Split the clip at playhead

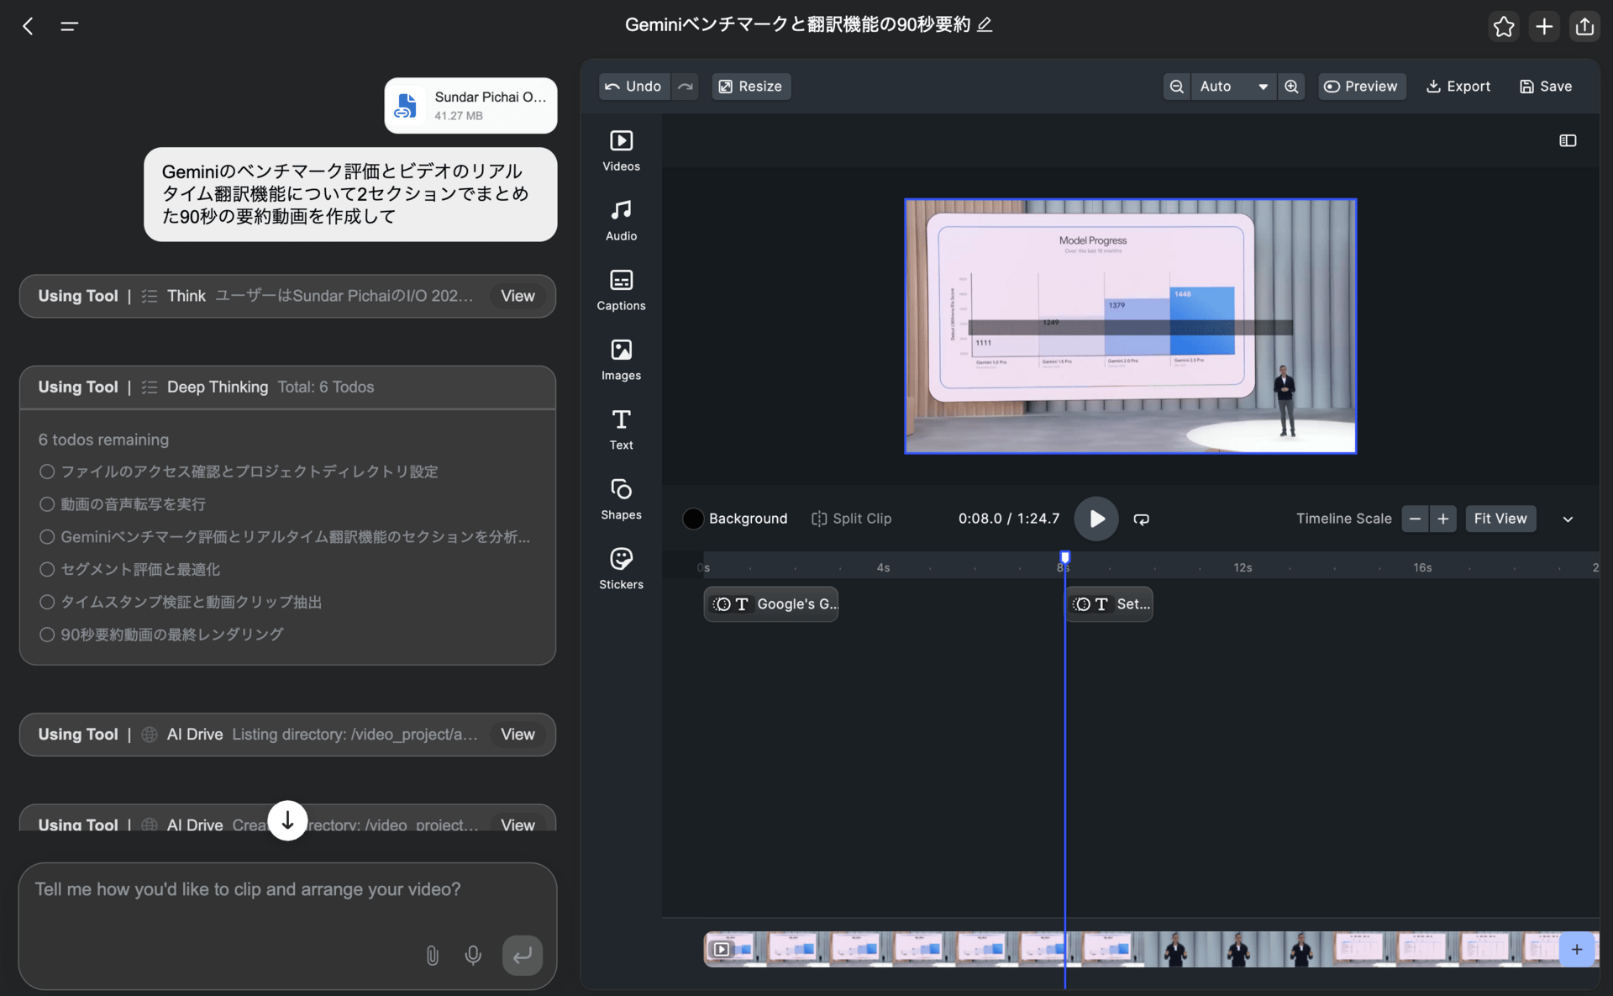click(x=851, y=519)
